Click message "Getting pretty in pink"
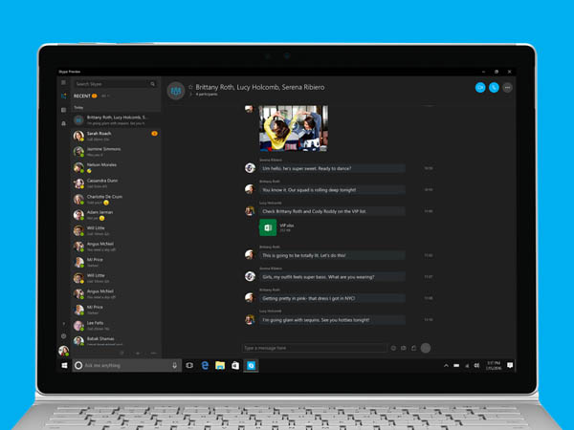The height and width of the screenshot is (430, 574). click(332, 298)
